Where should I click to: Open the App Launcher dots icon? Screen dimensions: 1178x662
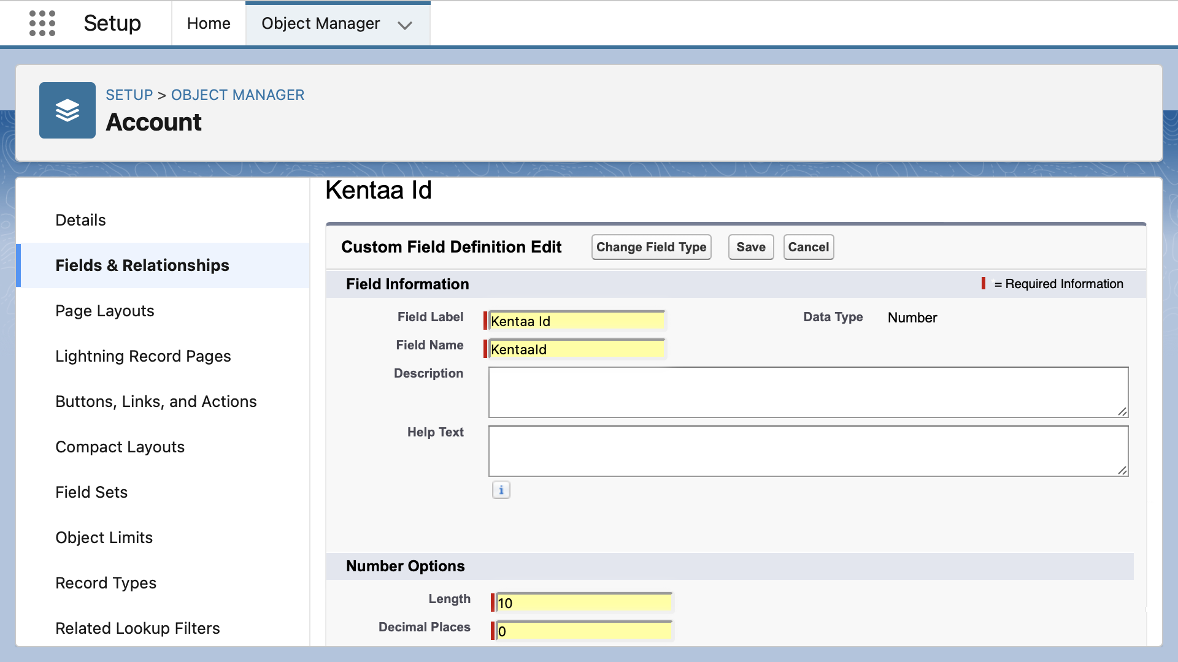click(42, 23)
